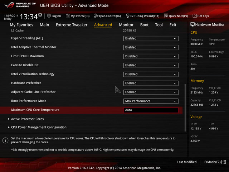The width and height of the screenshot is (229, 172).
Task: Click the L3 Cache label
Action: [17, 30]
